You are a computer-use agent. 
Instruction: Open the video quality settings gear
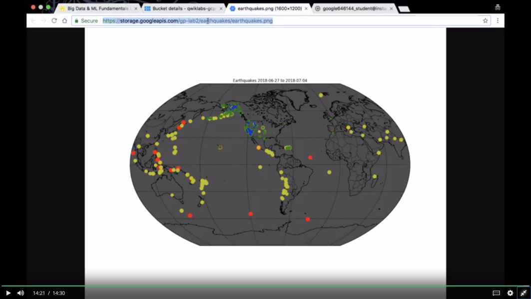click(x=510, y=293)
